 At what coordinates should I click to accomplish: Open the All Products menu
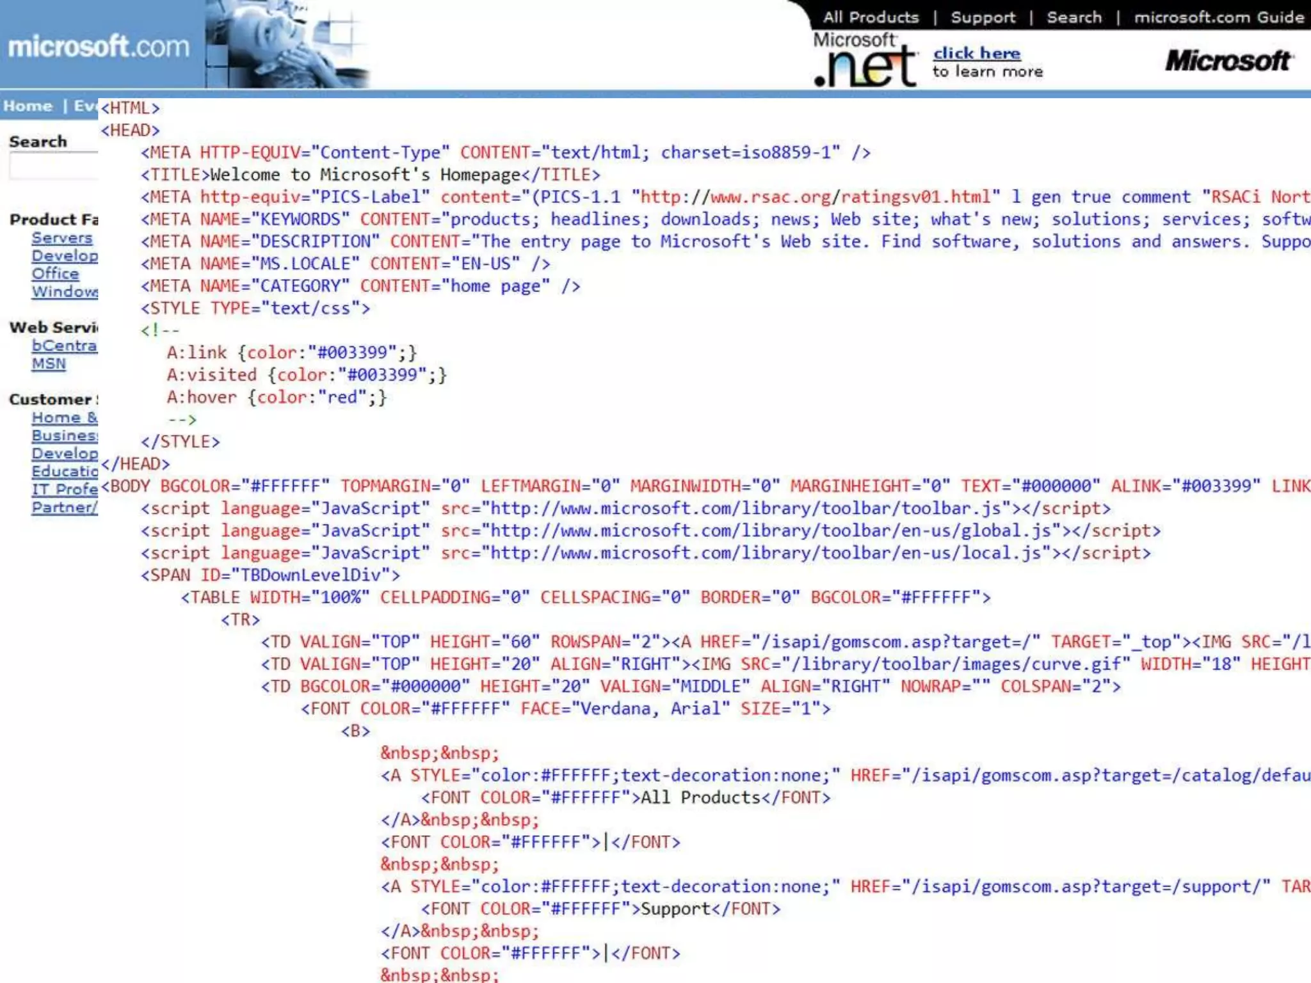coord(871,17)
